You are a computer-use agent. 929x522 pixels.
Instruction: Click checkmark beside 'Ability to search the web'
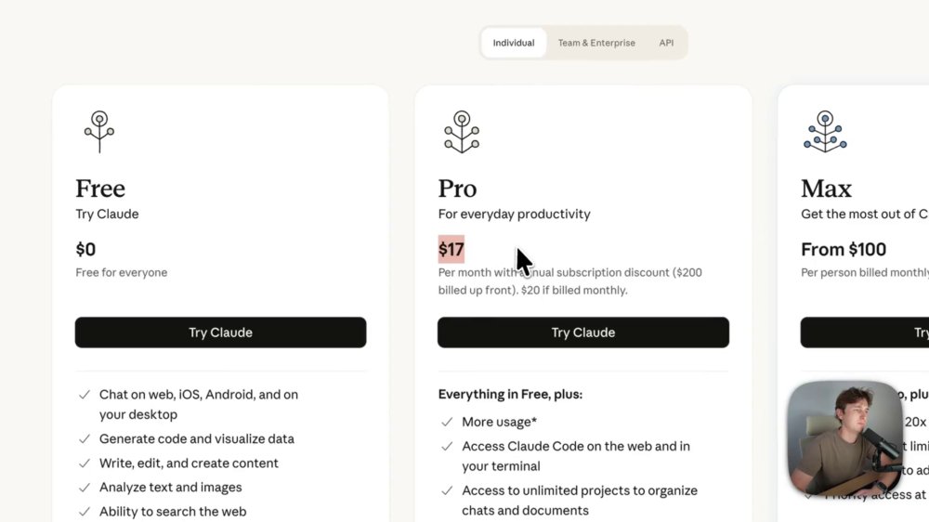(x=85, y=512)
